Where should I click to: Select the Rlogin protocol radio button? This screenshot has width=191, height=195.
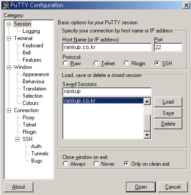tap(126, 63)
